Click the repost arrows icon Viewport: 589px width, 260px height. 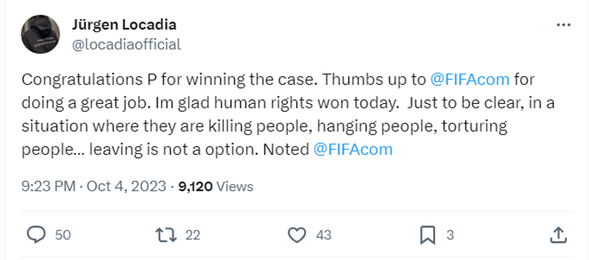pyautogui.click(x=166, y=235)
